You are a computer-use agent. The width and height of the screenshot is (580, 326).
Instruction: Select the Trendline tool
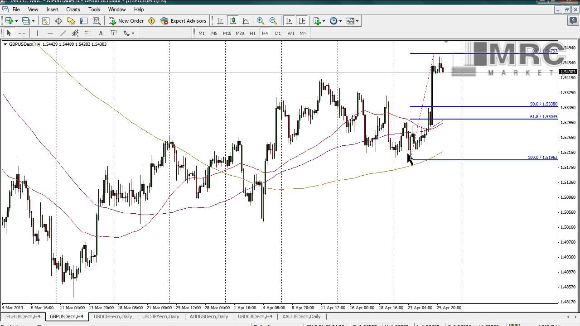tap(63, 33)
